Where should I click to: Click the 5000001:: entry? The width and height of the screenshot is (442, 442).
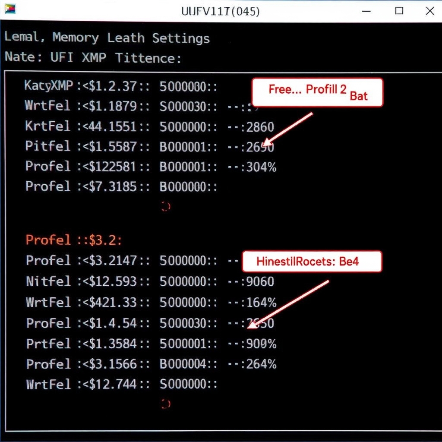click(188, 344)
